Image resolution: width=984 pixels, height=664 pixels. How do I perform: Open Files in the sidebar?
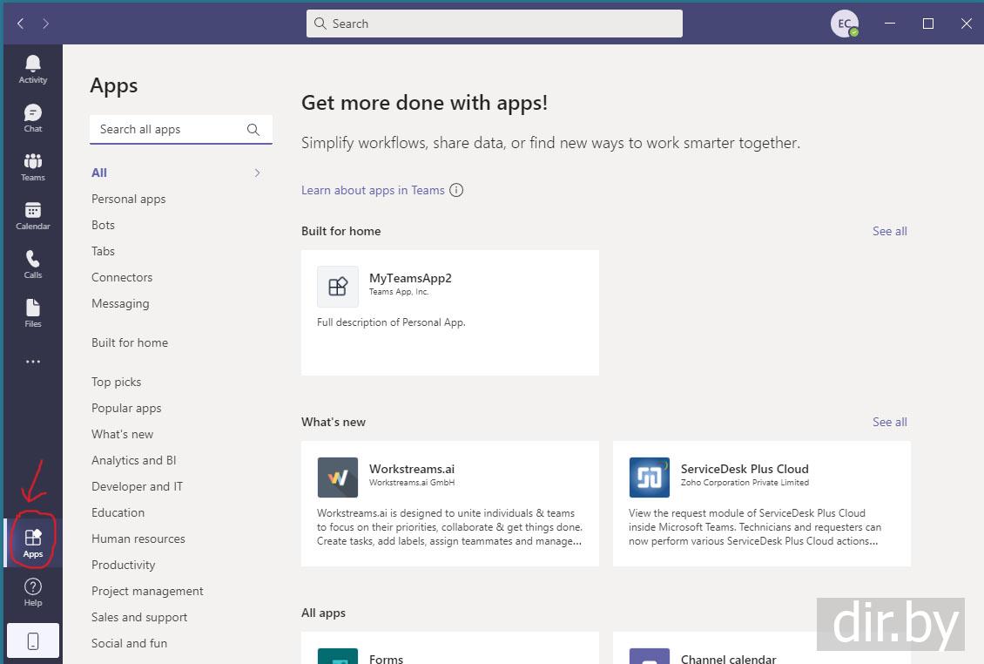[x=33, y=313]
